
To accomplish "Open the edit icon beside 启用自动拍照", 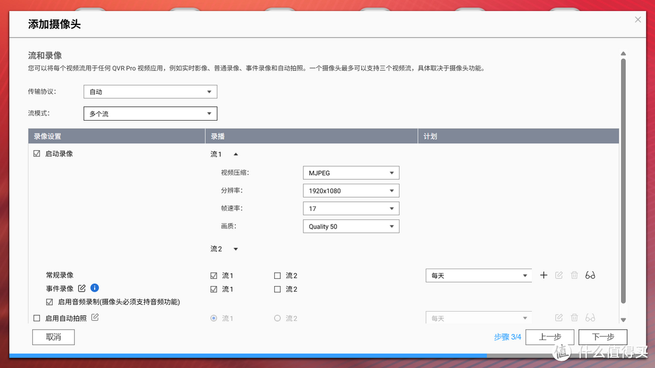I will coord(95,316).
